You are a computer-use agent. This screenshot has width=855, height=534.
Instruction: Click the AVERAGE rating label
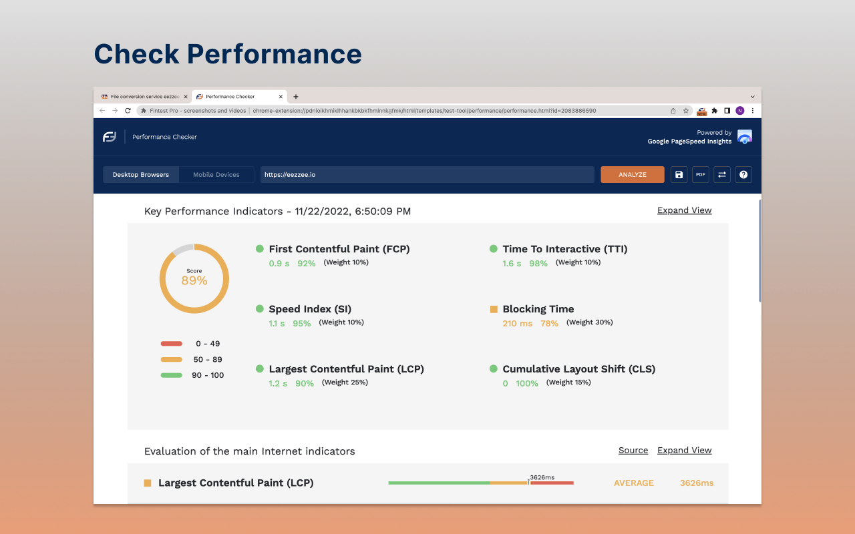634,483
